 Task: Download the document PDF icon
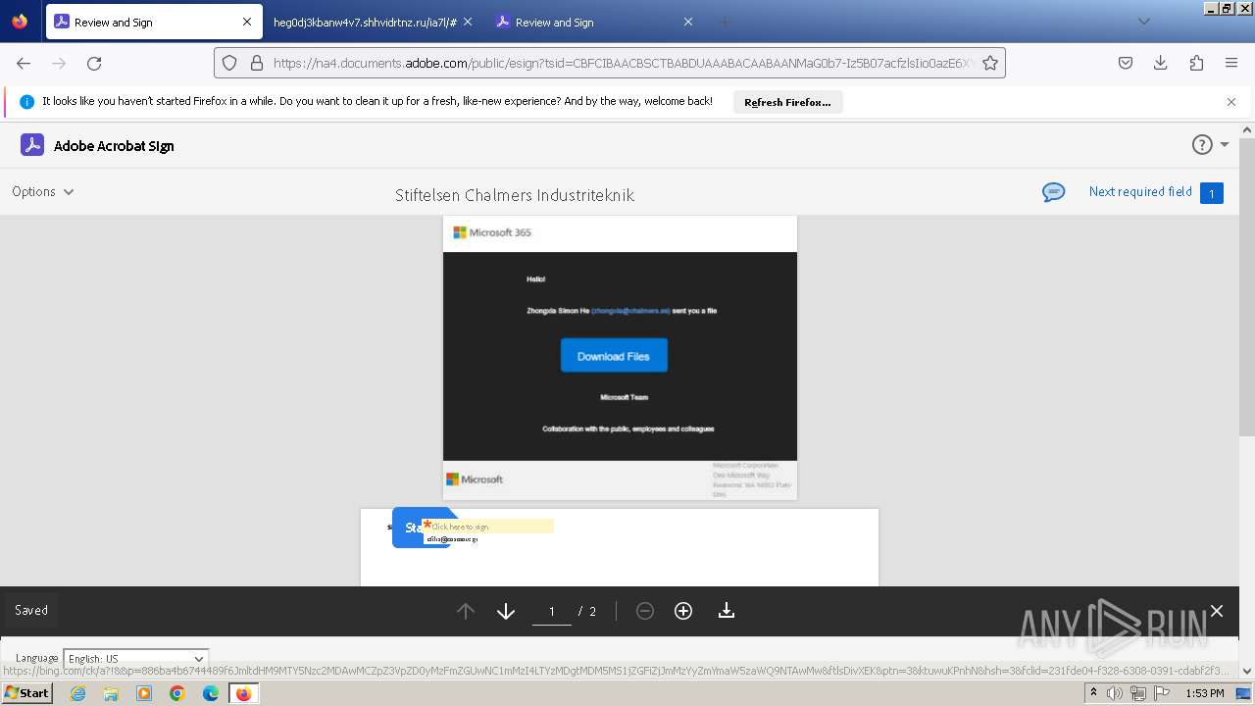[x=727, y=611]
